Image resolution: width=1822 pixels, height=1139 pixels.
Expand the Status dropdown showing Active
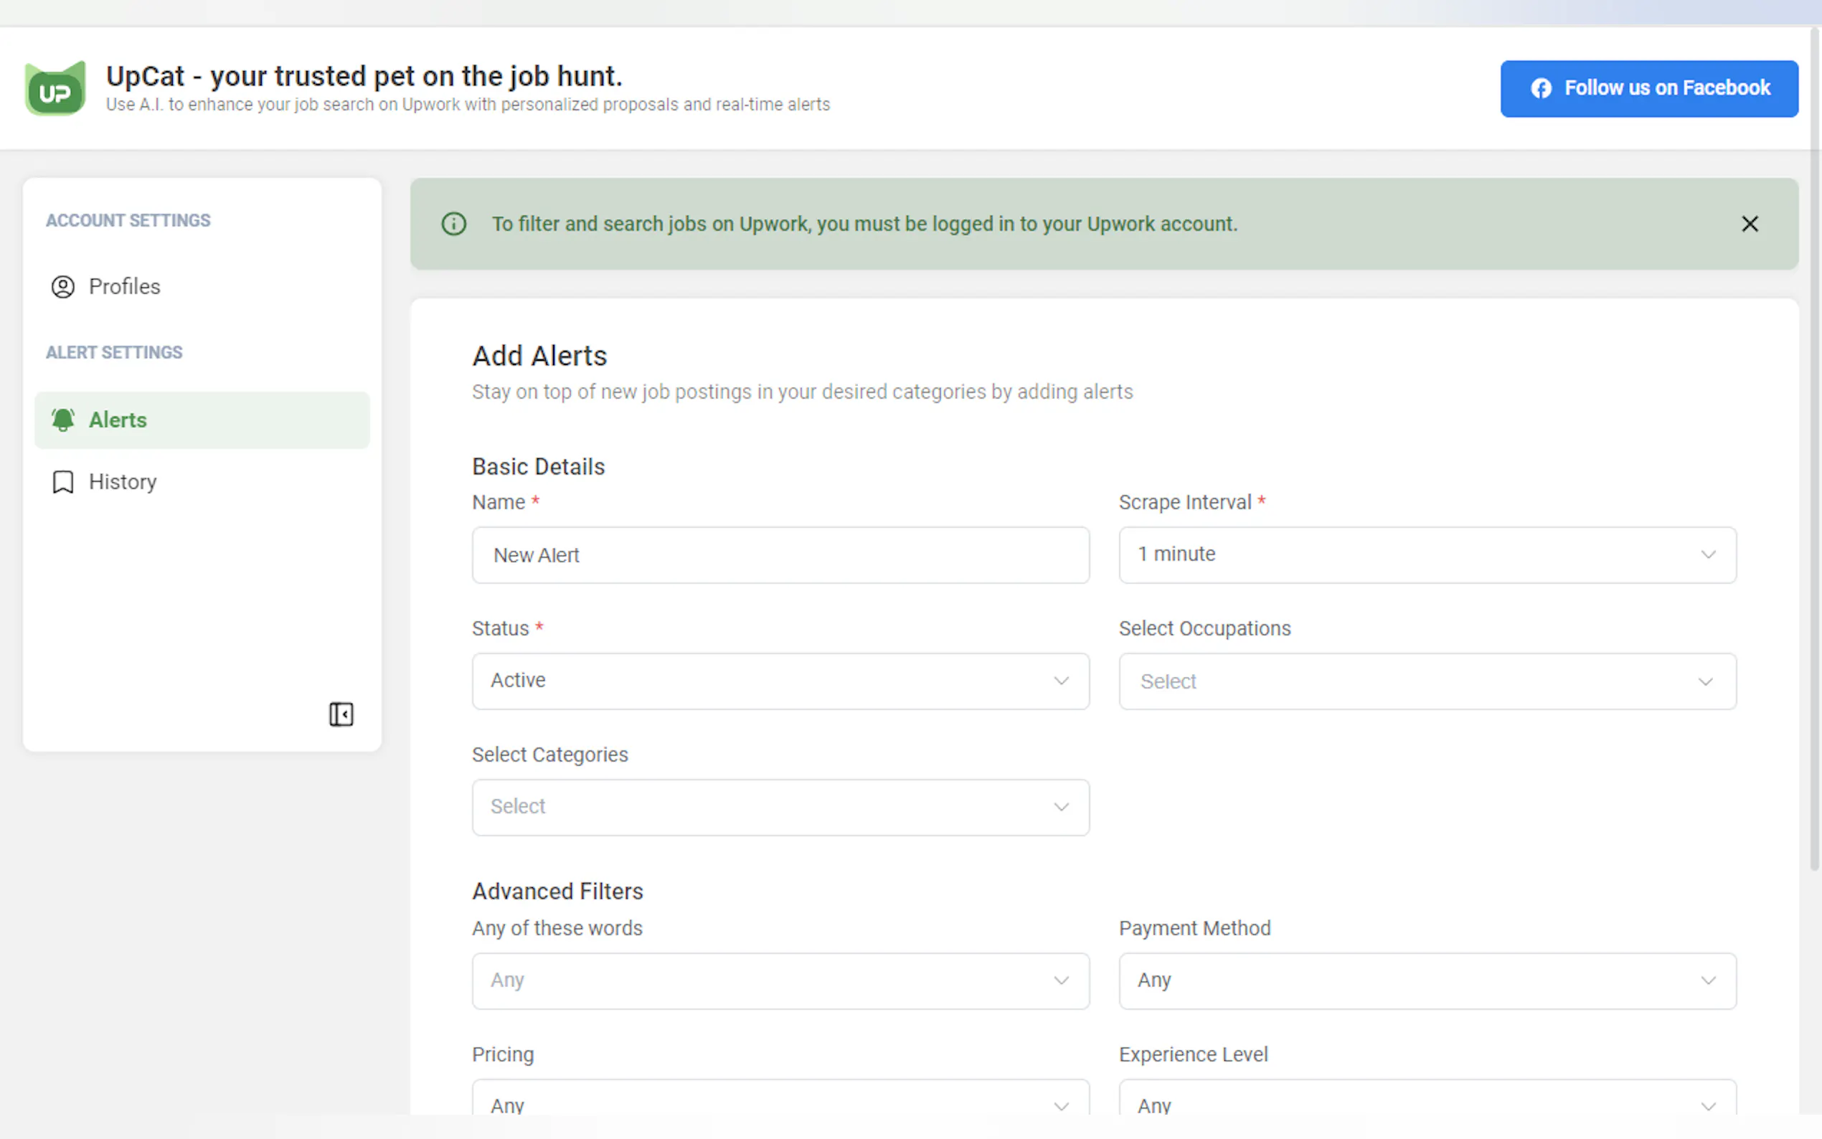point(780,681)
